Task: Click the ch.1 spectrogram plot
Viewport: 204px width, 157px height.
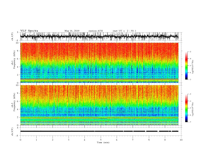Action: [x=99, y=63]
